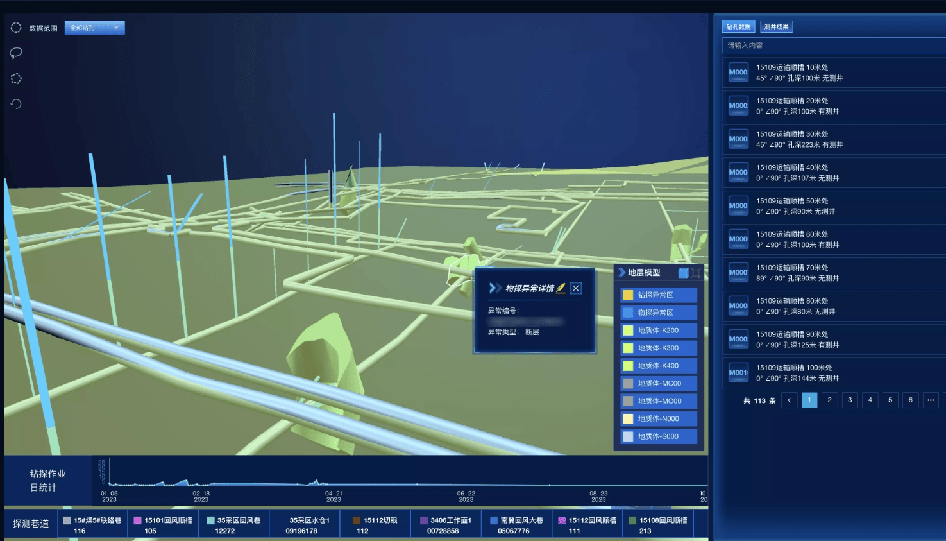
Task: Activate the lasso selection tool
Action: (16, 53)
